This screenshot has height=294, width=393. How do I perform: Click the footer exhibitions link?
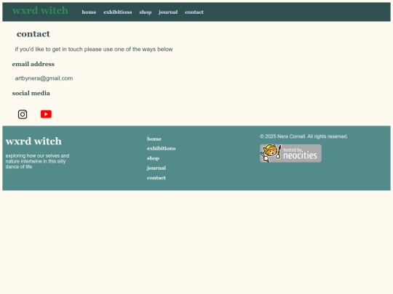pyautogui.click(x=161, y=148)
